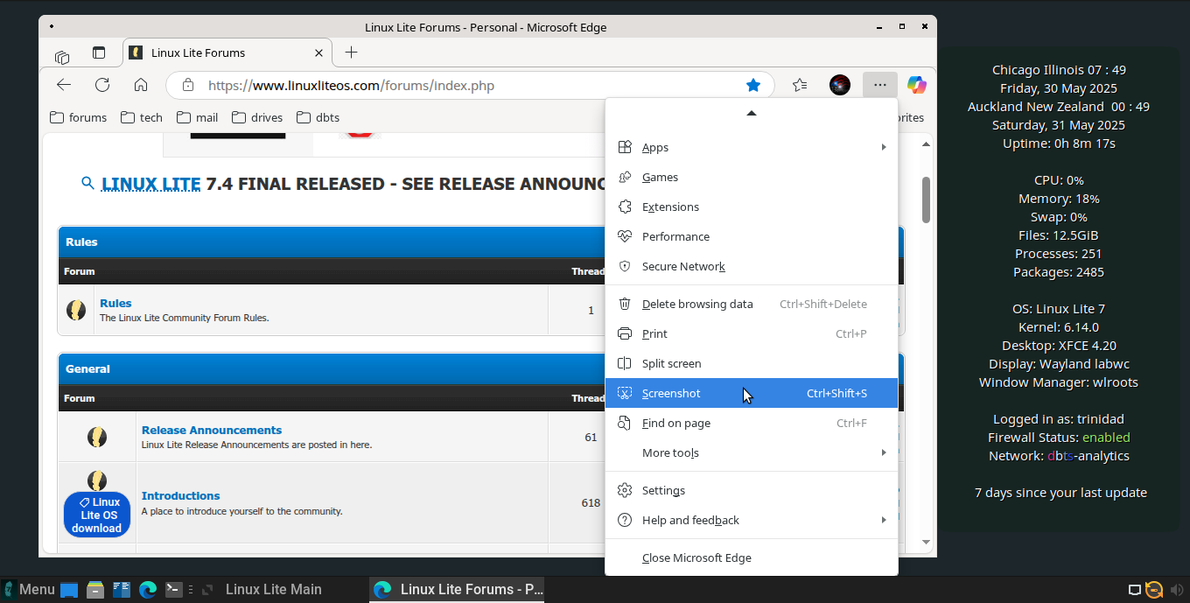
Task: Close the Linux Lite Forums tab
Action: click(319, 53)
